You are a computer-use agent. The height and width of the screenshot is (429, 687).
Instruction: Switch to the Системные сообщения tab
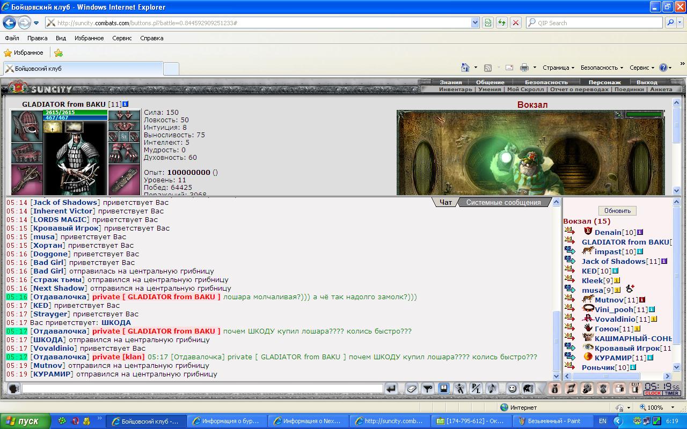503,202
